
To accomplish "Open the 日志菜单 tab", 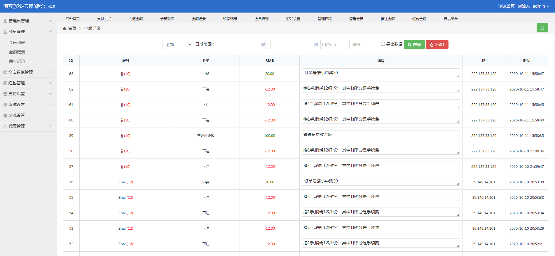I will tap(451, 19).
